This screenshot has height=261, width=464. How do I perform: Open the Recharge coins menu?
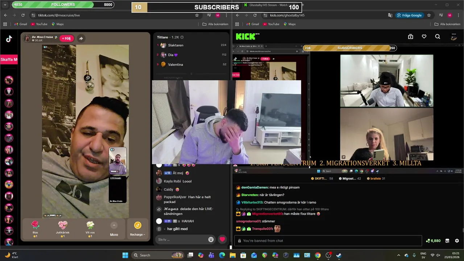pyautogui.click(x=137, y=229)
